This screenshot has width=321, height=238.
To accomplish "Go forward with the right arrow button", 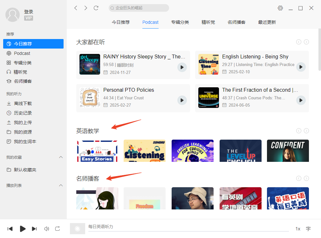I will click(x=85, y=8).
